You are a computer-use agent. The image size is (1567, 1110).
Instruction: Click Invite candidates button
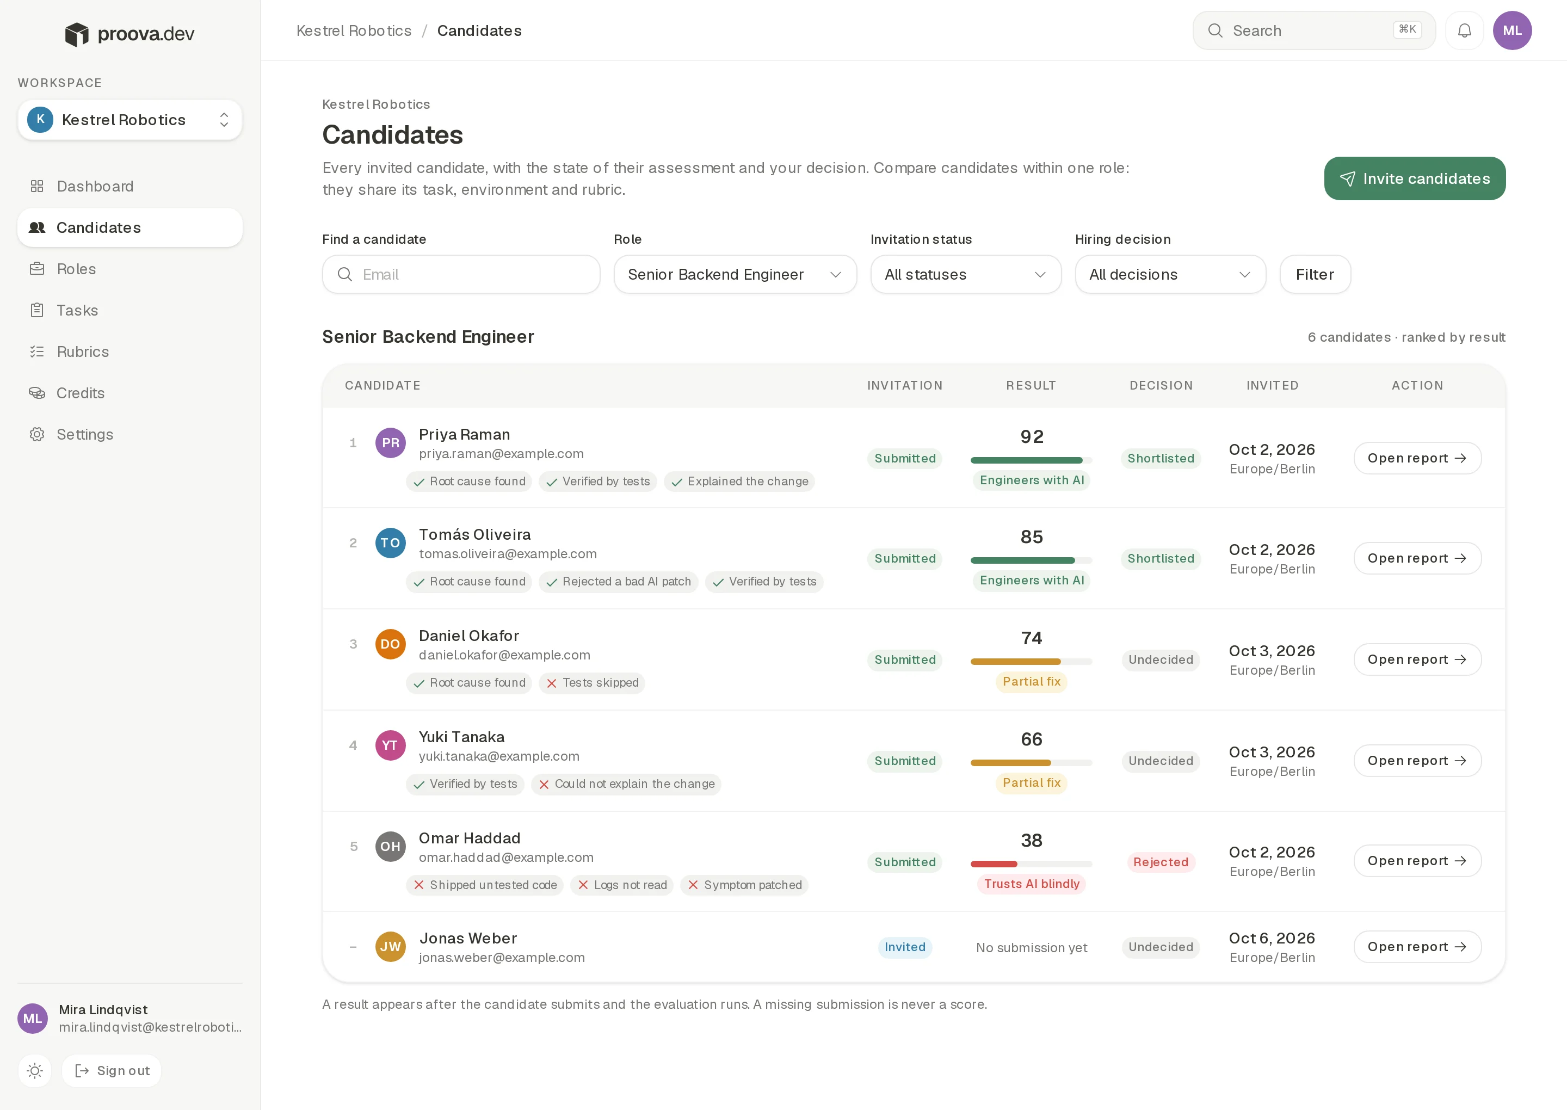click(x=1414, y=178)
